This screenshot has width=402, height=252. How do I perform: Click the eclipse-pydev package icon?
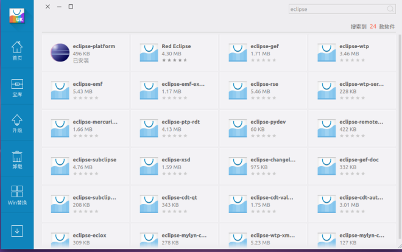point(238,128)
